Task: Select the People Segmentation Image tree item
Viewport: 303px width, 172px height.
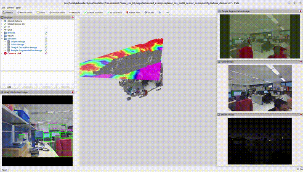Action: 26,50
